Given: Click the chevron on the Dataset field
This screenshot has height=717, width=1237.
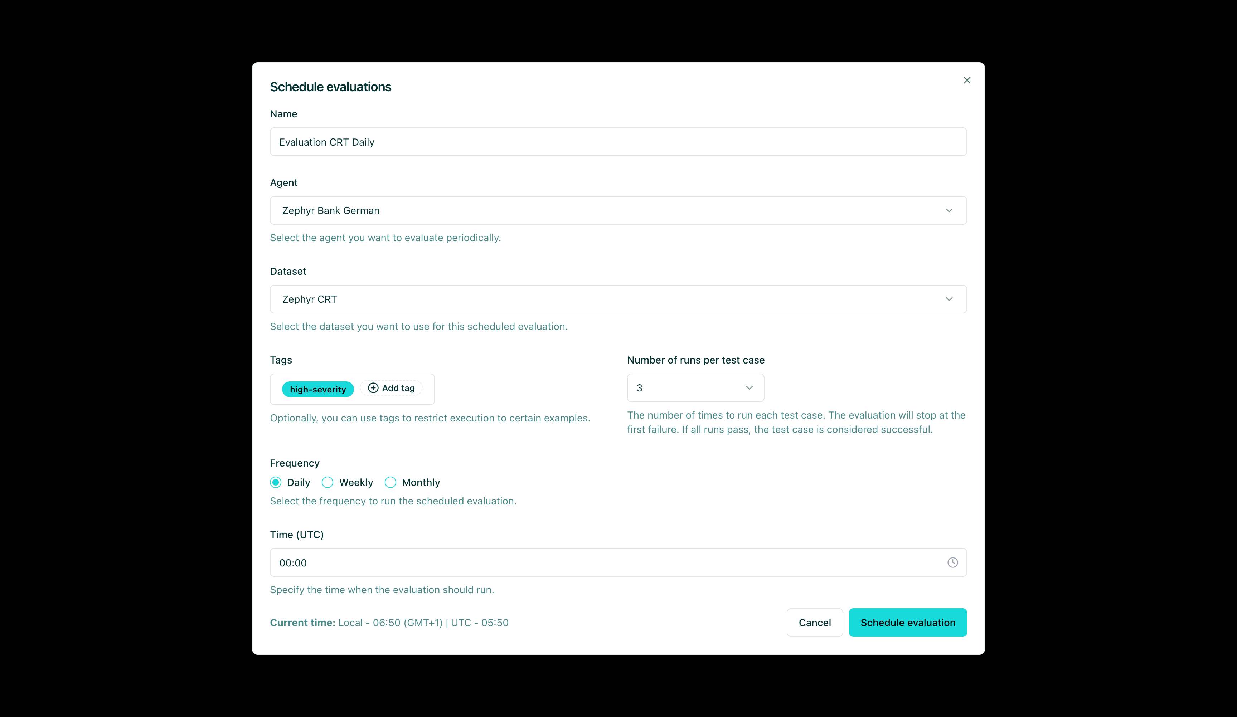Looking at the screenshot, I should tap(949, 299).
